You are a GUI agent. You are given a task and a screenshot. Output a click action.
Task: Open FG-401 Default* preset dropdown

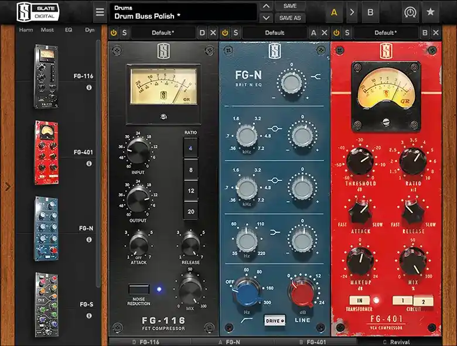(x=386, y=33)
